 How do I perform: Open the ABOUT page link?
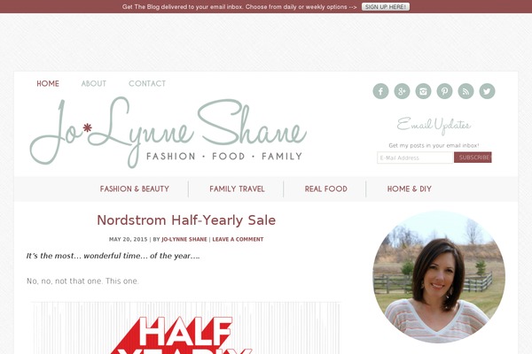tap(94, 84)
